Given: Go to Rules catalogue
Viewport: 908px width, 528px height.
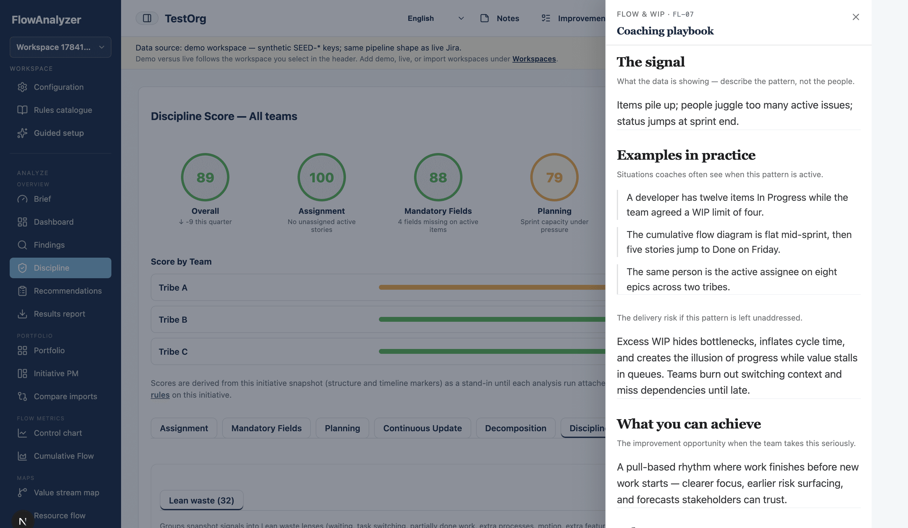Looking at the screenshot, I should click(x=61, y=110).
